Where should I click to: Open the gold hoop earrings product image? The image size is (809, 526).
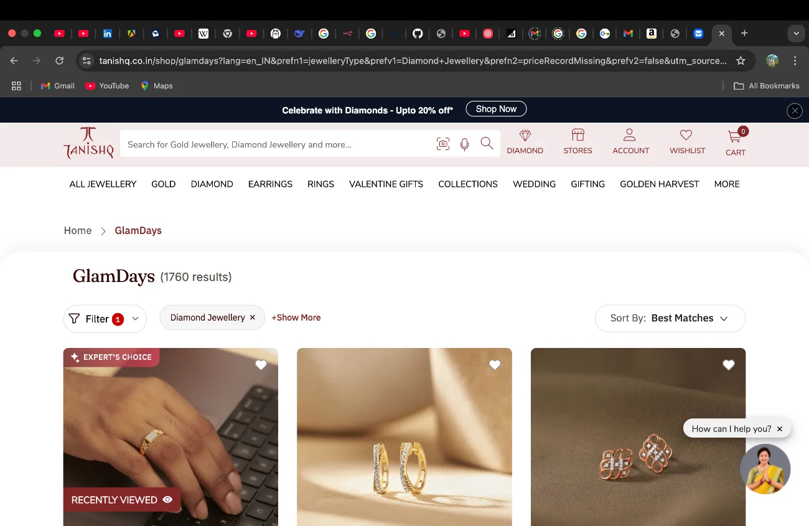(x=404, y=437)
